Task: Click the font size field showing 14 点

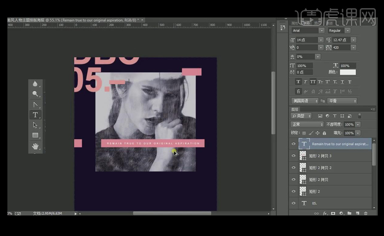Action: [306, 40]
